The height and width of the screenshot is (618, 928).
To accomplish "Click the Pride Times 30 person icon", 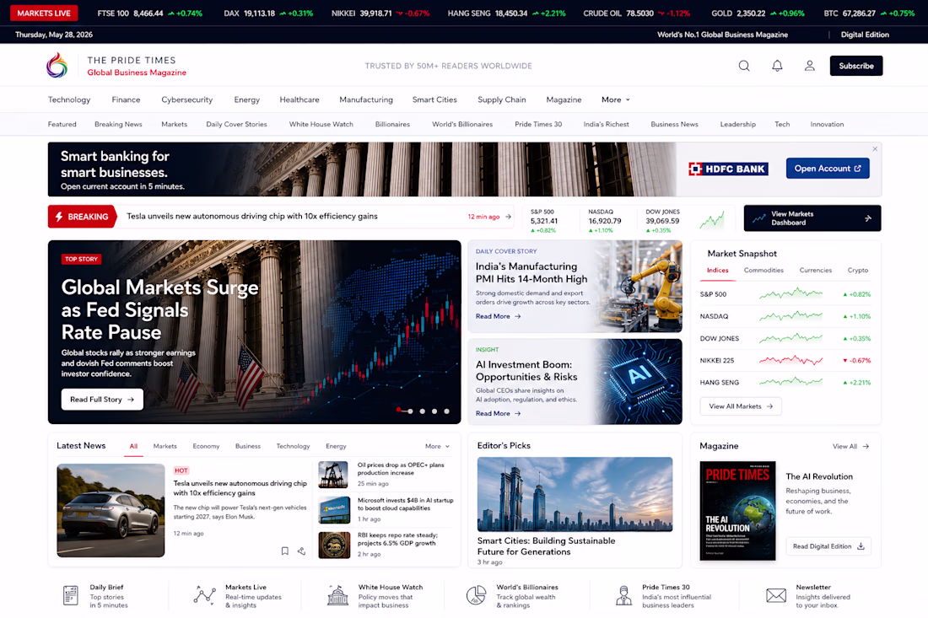I will point(623,595).
